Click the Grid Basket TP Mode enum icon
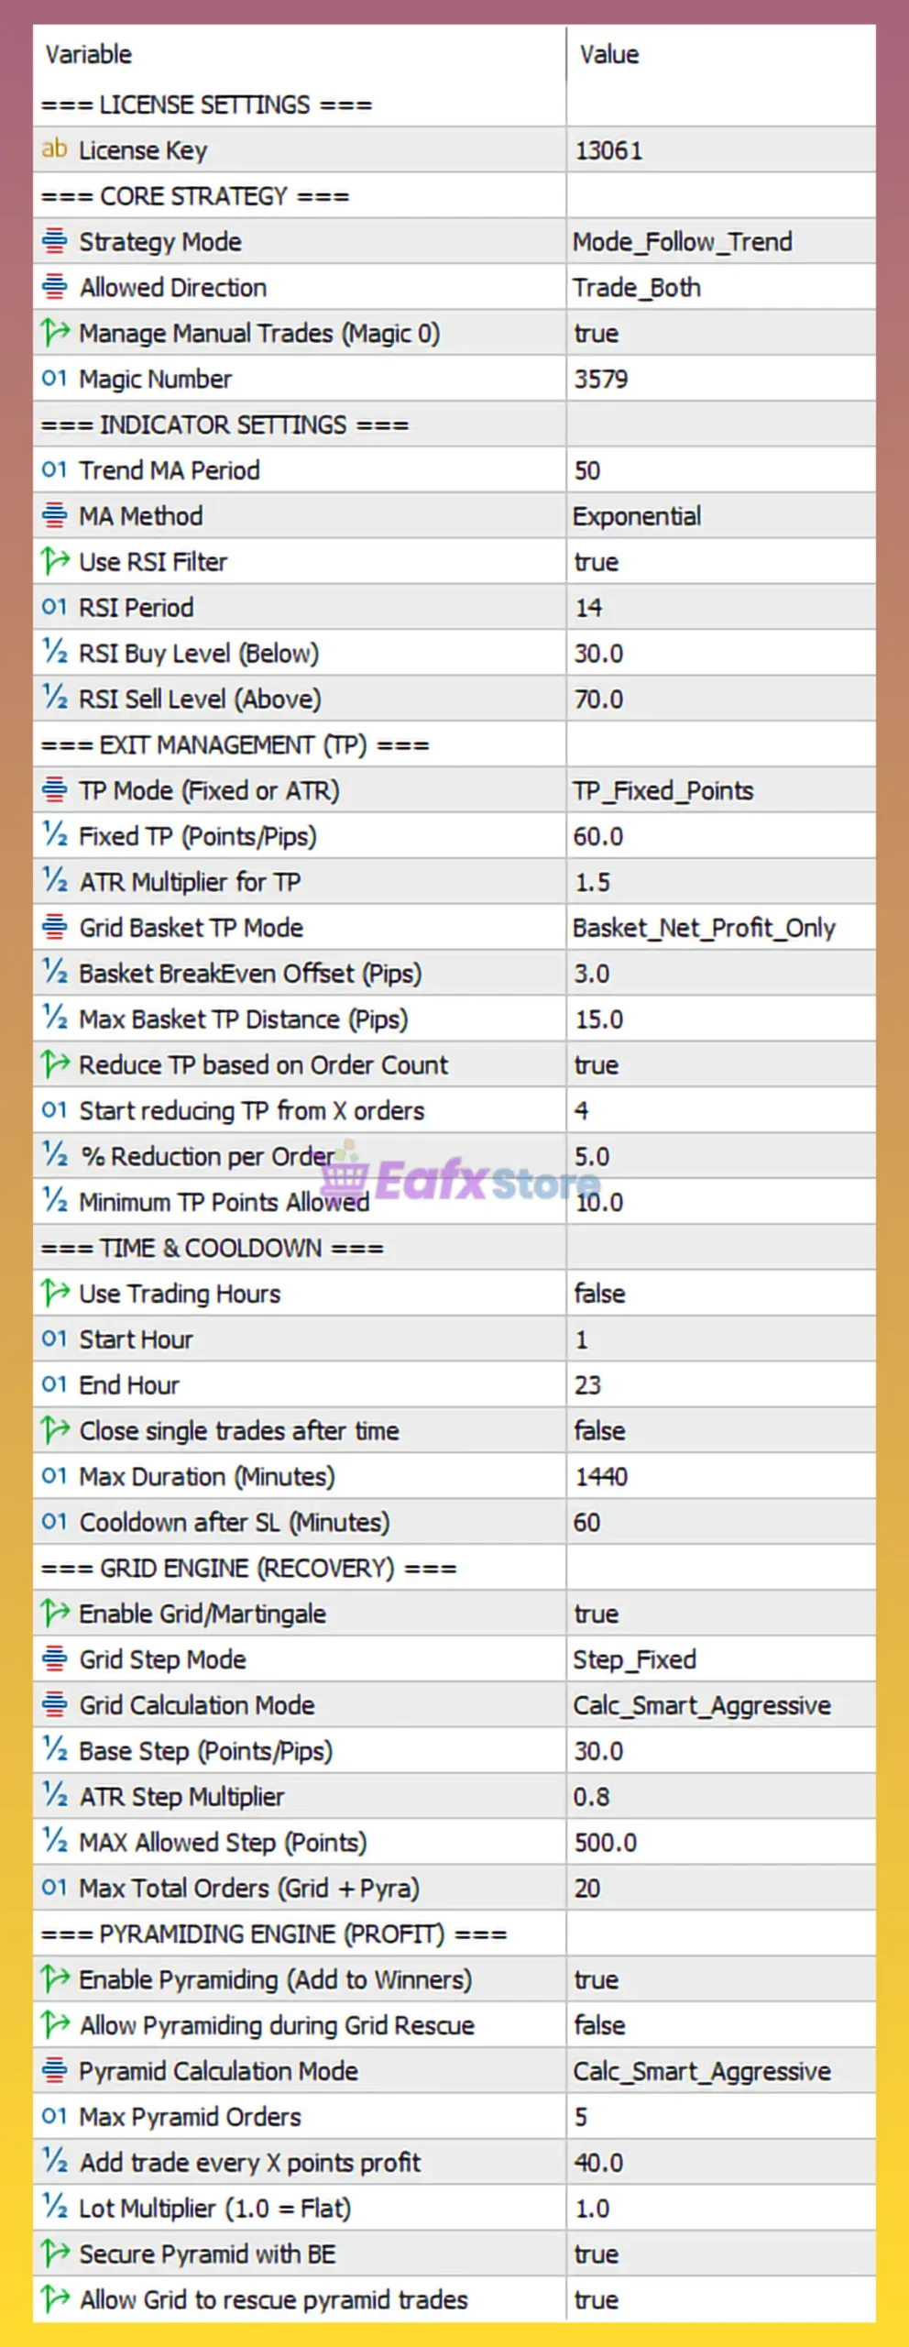The width and height of the screenshot is (909, 2347). tap(54, 927)
